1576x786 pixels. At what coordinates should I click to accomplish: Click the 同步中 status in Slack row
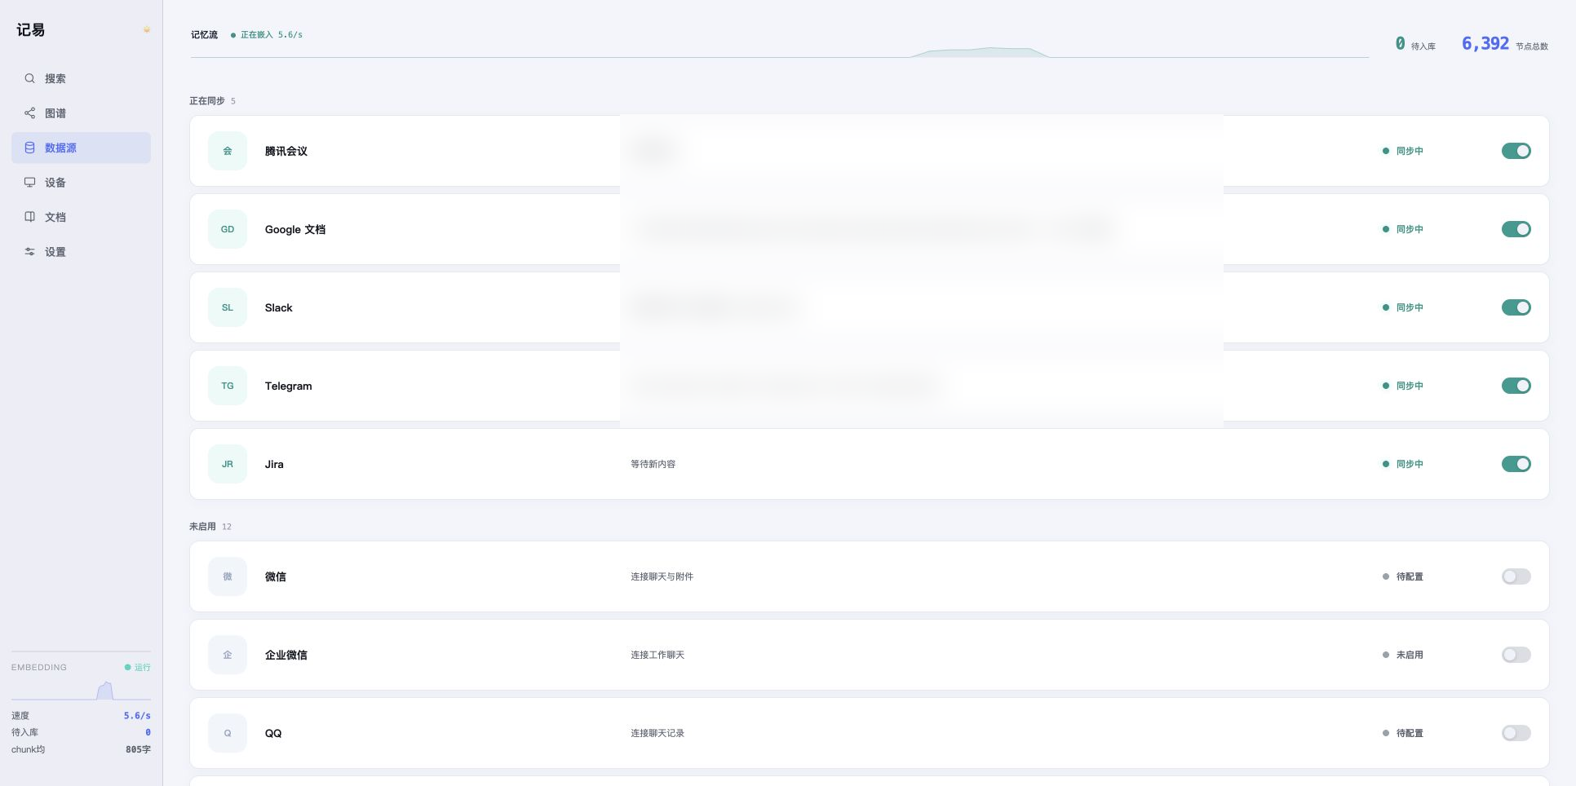tap(1403, 307)
